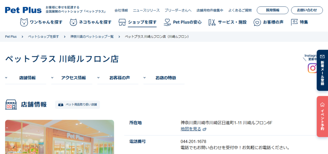This screenshot has width=328, height=154.
Task: Open ニュースリリース link
Action: click(x=146, y=10)
